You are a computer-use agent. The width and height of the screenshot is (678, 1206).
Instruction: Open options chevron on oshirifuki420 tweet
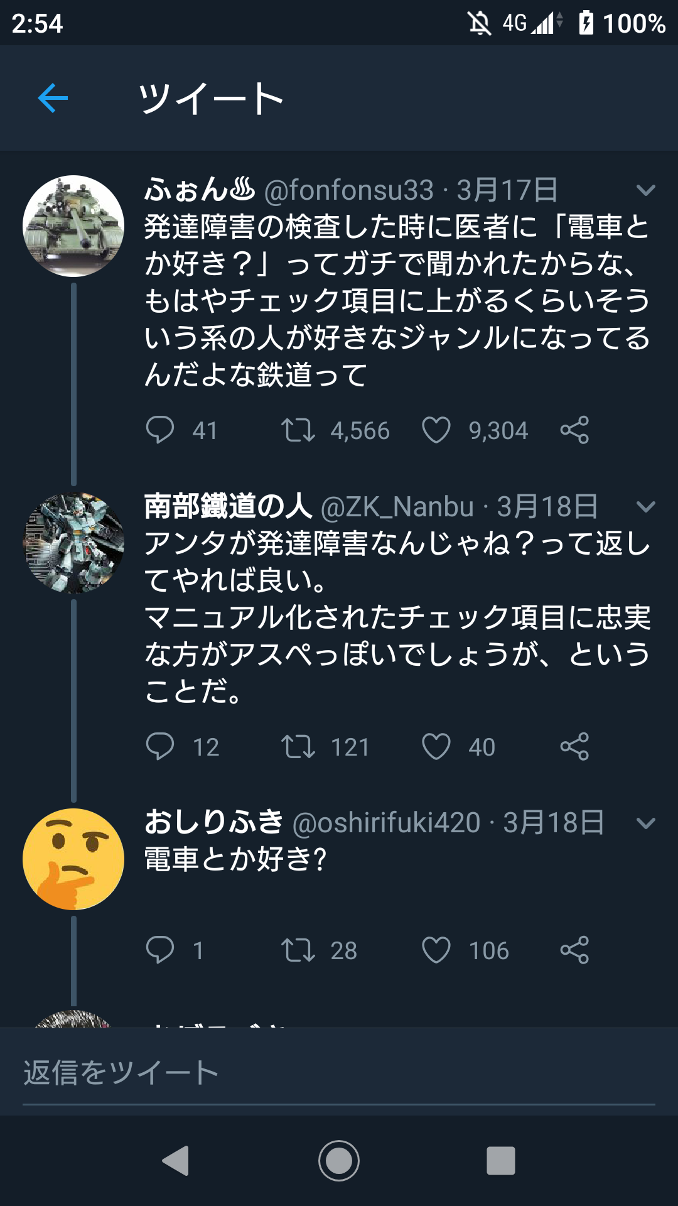point(645,823)
